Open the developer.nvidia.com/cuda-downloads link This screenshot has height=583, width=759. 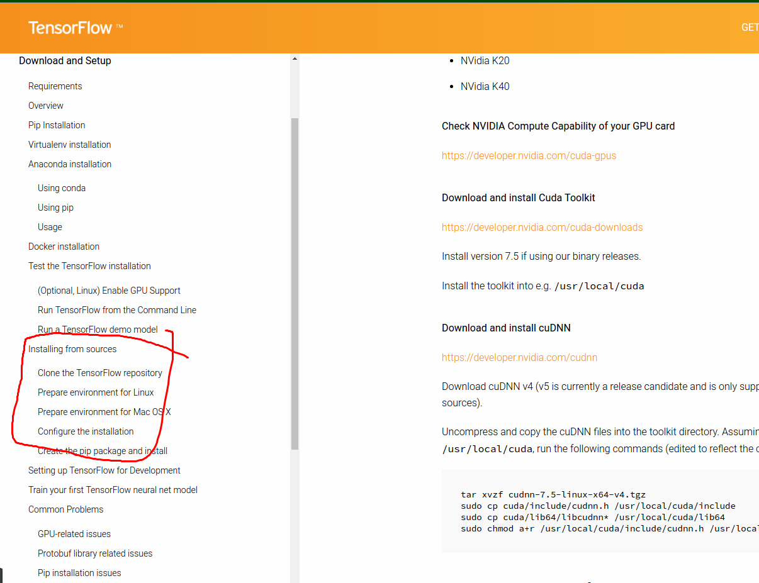pyautogui.click(x=543, y=227)
